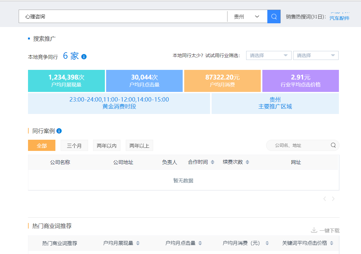This screenshot has height=254, width=361.
Task: Click magnifier icon in company search box
Action: [333, 145]
